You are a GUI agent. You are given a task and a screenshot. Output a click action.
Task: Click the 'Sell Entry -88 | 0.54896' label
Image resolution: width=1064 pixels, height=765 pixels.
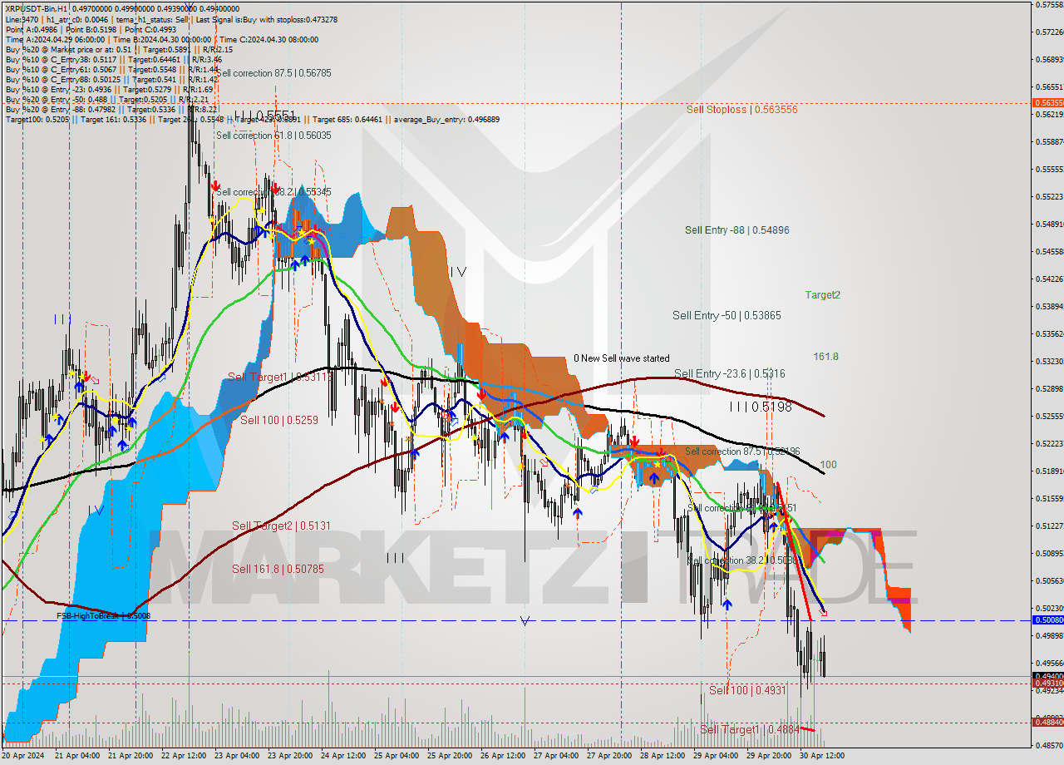coord(736,229)
